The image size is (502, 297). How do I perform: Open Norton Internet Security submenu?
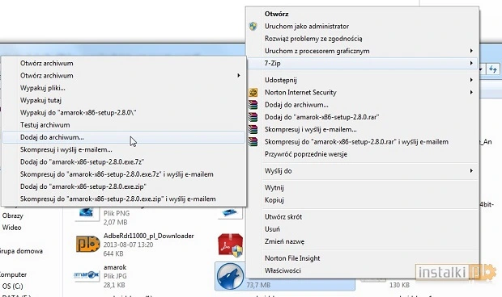pyautogui.click(x=362, y=93)
